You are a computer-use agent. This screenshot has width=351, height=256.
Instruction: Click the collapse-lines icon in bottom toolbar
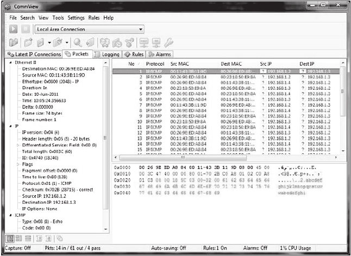click(48, 239)
